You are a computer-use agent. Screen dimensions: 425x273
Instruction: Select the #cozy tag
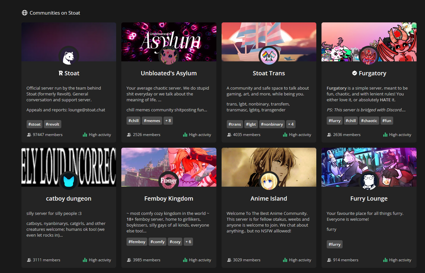(175, 242)
